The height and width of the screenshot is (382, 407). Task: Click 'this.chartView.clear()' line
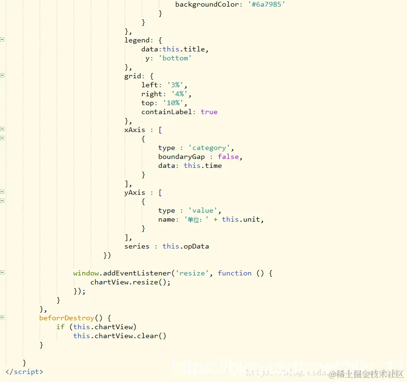(119, 336)
